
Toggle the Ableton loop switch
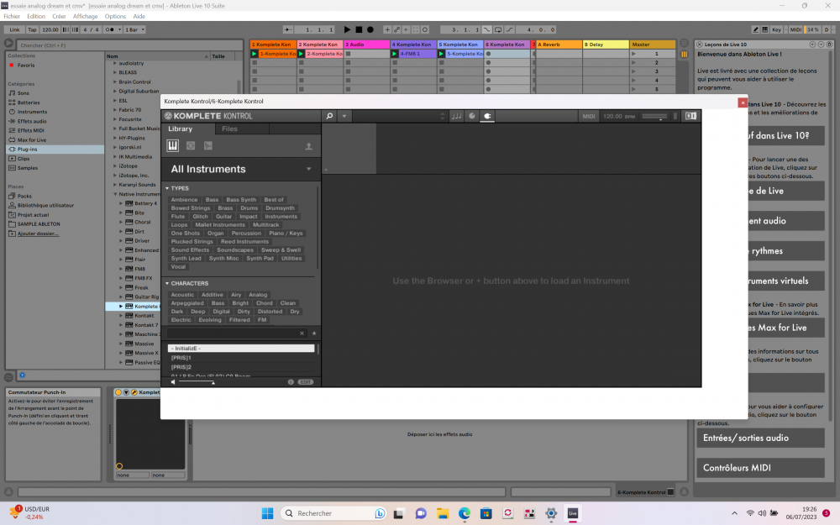[x=498, y=29]
